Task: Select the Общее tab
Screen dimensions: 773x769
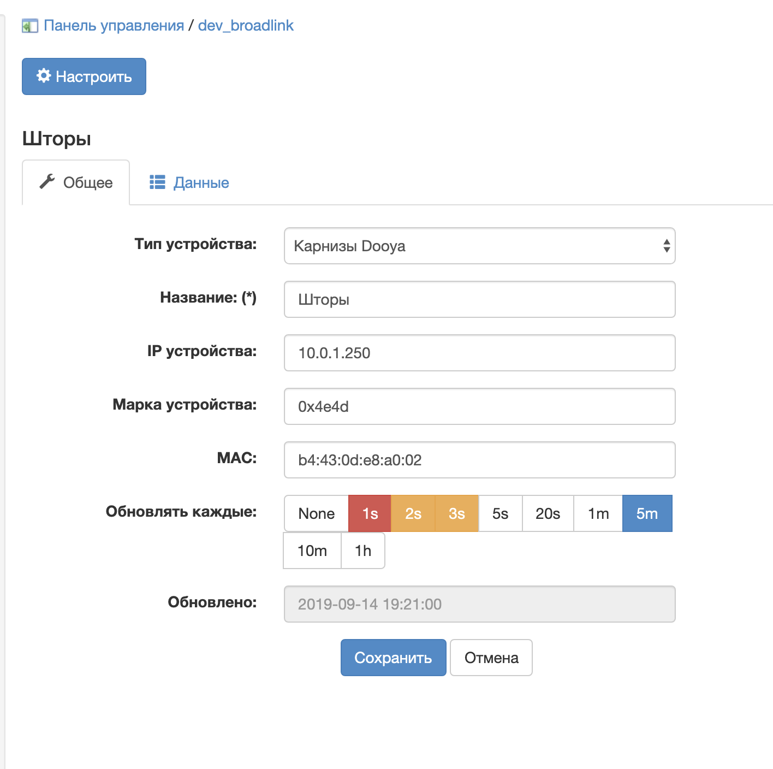Action: pyautogui.click(x=87, y=182)
